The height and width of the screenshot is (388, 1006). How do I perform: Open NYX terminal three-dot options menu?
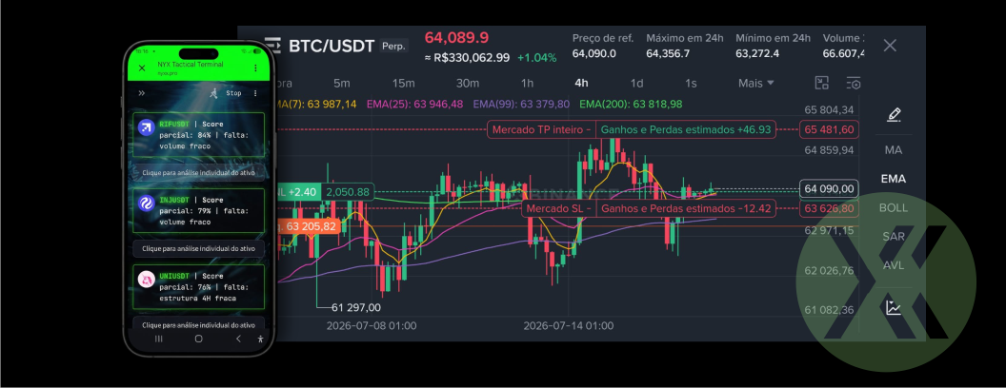[255, 93]
